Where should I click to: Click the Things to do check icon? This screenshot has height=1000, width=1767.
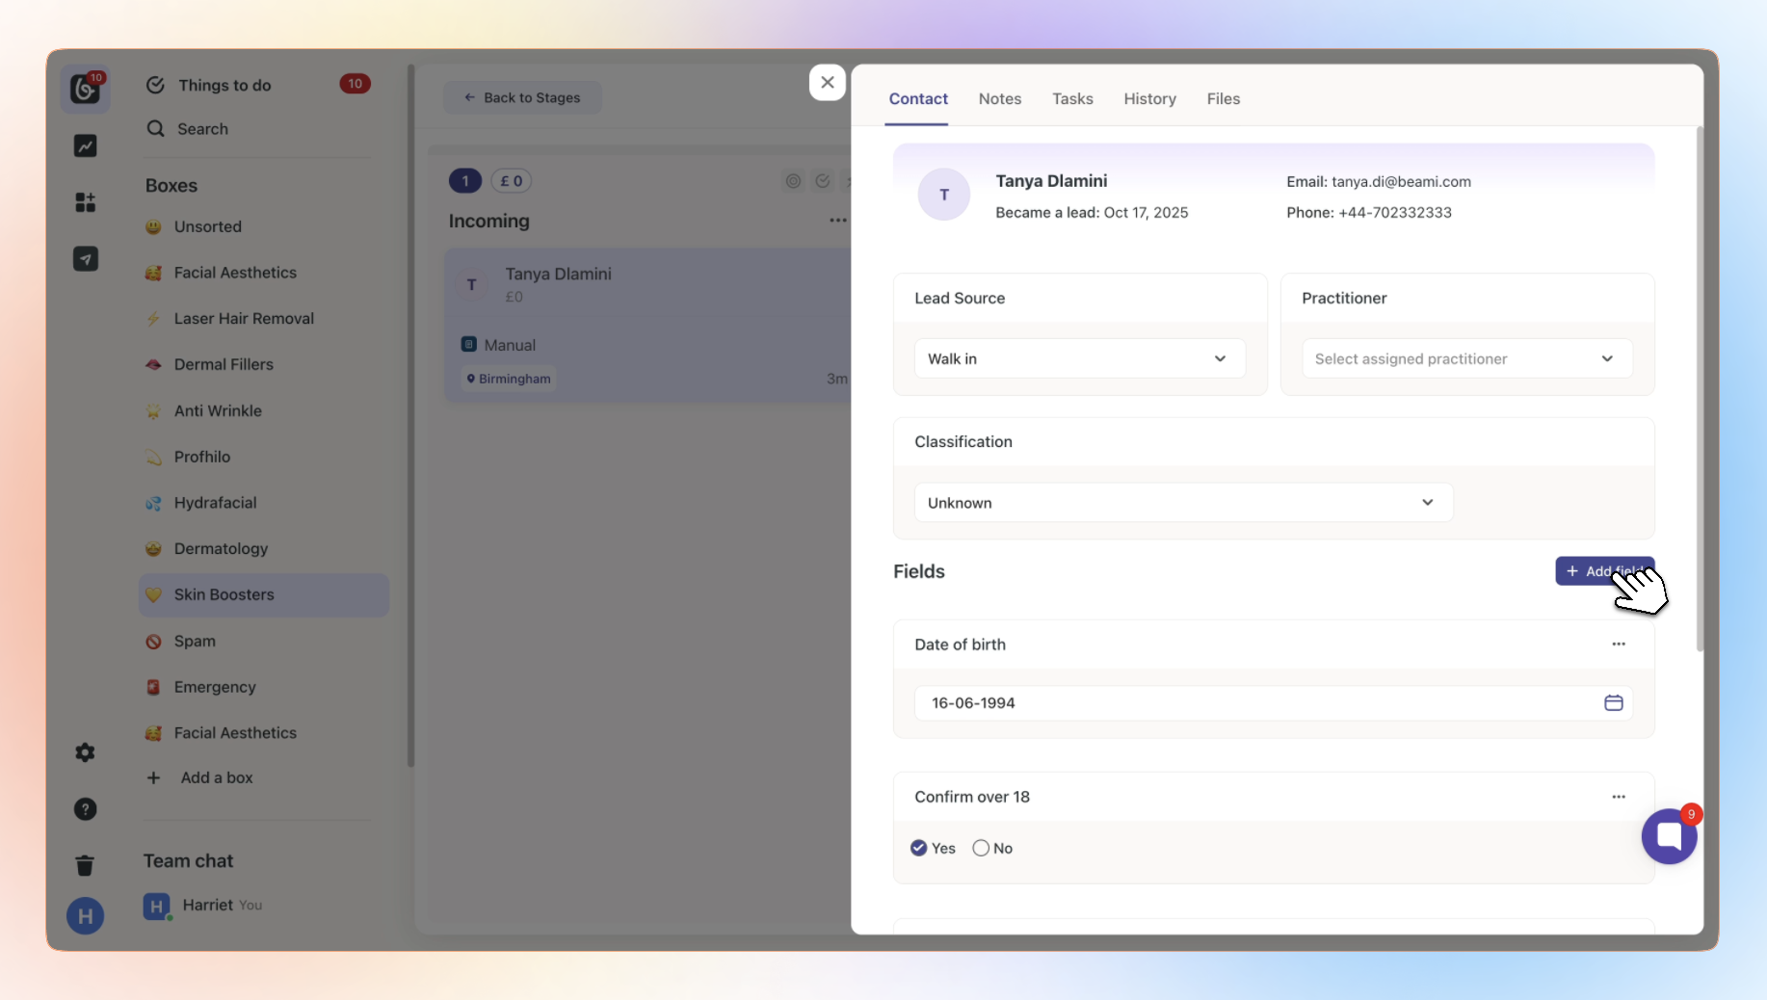tap(155, 85)
